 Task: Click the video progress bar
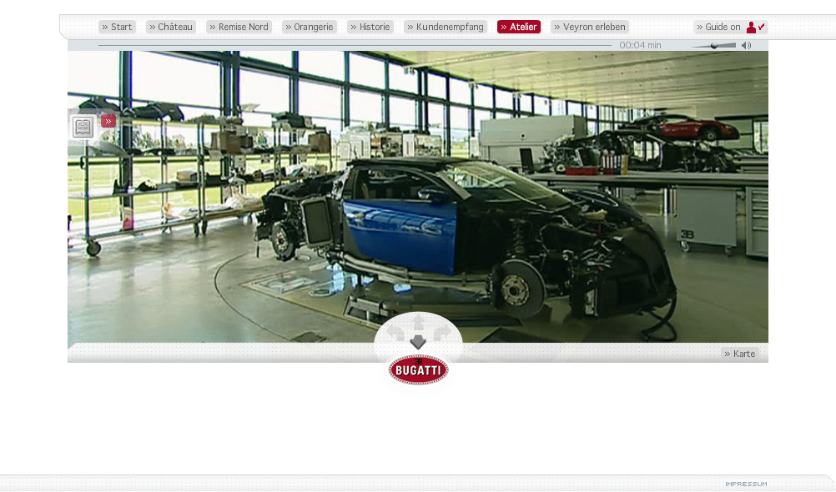355,46
